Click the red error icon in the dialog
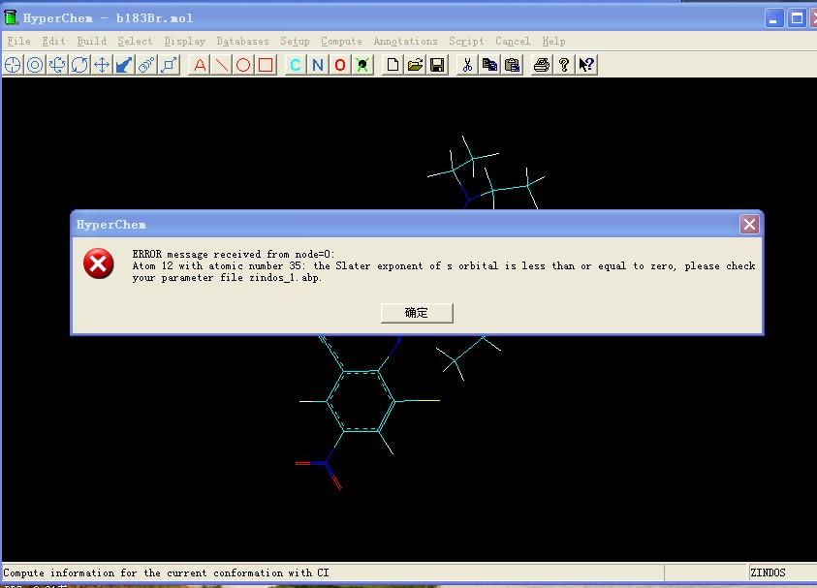Screen dimensions: 817x588 (x=99, y=263)
